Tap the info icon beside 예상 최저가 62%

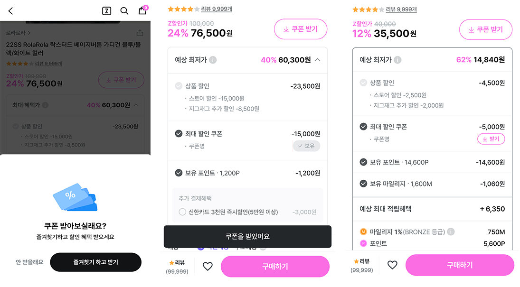point(397,60)
